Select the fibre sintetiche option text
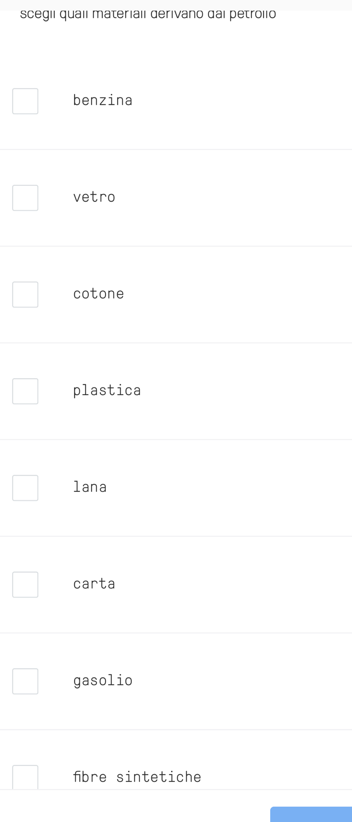352x822 pixels. click(x=137, y=777)
